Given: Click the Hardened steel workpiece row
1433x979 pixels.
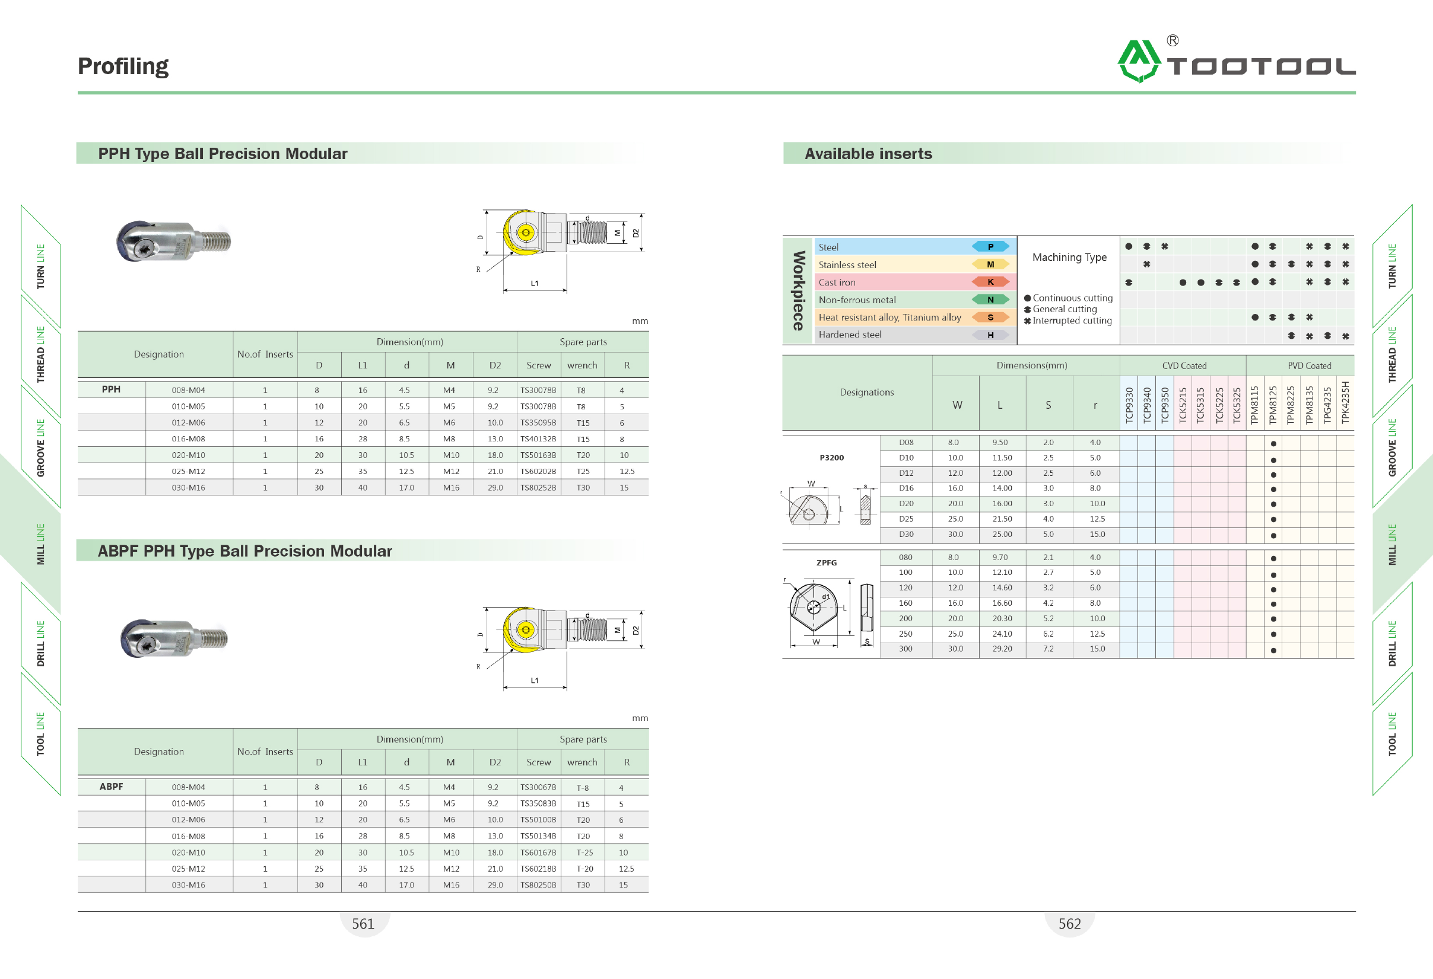Looking at the screenshot, I should pos(915,335).
